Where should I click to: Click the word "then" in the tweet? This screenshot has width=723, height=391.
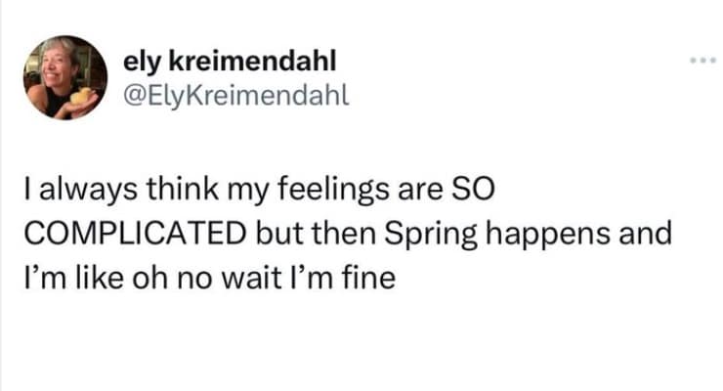click(322, 237)
